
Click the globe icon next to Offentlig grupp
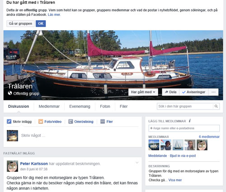click(10, 93)
